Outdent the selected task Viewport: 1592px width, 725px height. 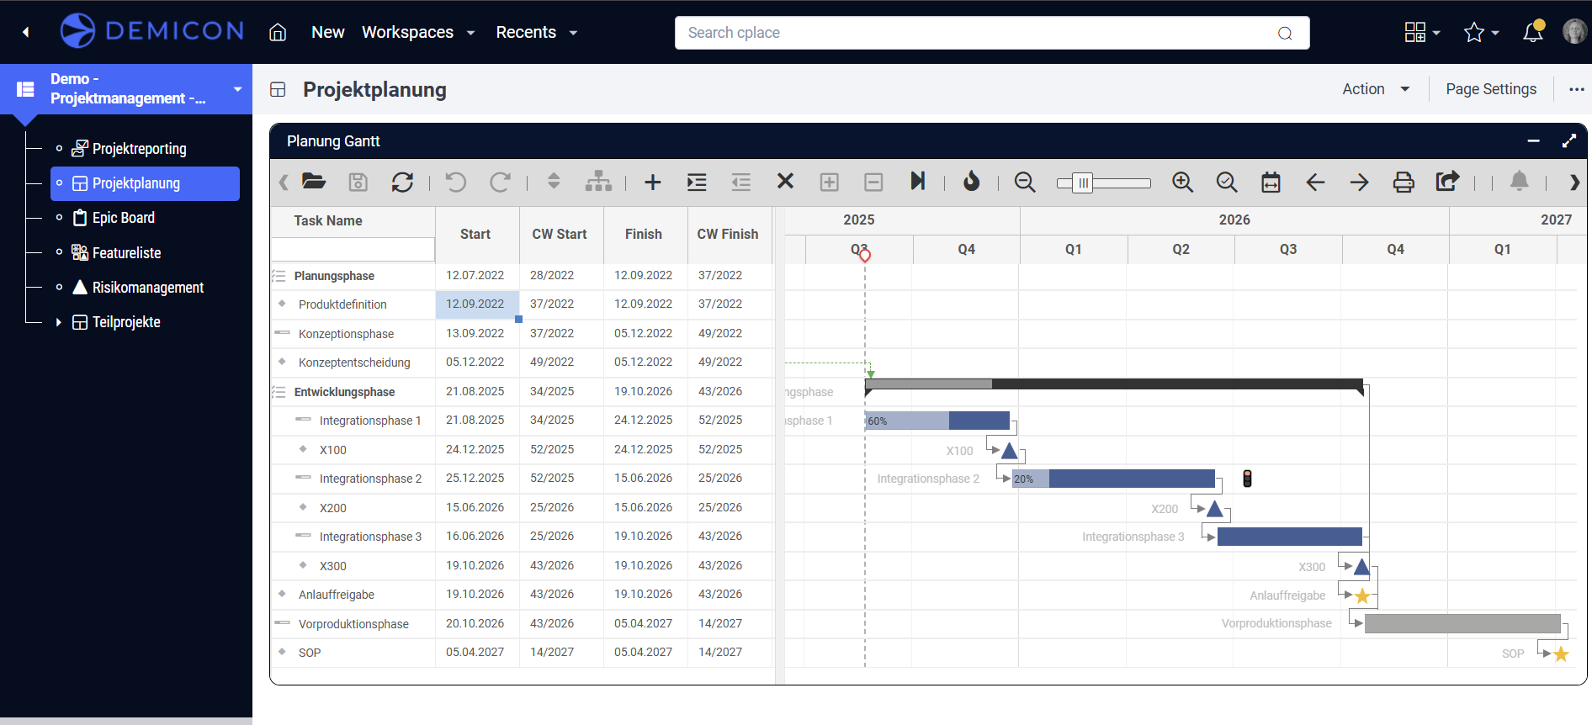click(x=740, y=182)
